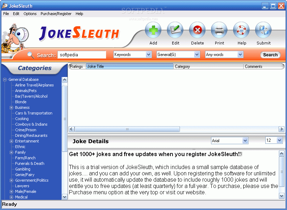Select Funerals & Death category
Viewport: 287px width, 210px height.
coord(30,163)
